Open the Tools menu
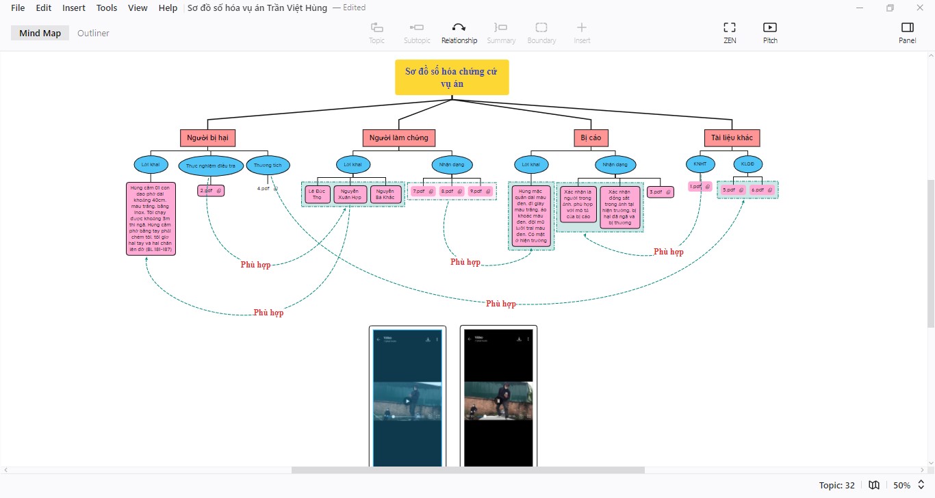935x498 pixels. click(x=107, y=8)
